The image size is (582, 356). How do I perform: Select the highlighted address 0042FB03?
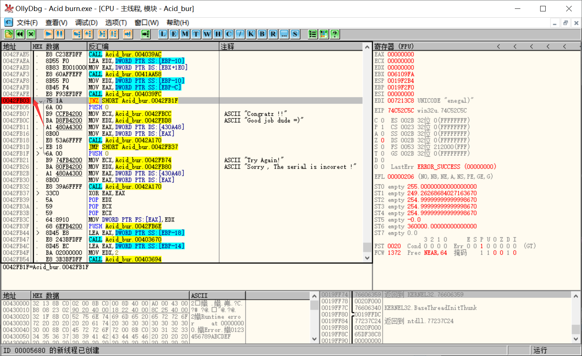tap(16, 101)
